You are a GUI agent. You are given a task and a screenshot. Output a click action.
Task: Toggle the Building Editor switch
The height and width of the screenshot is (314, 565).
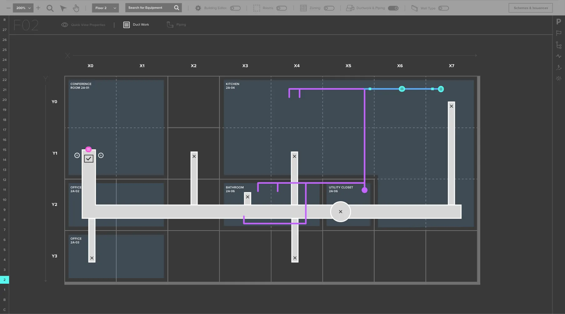(235, 8)
